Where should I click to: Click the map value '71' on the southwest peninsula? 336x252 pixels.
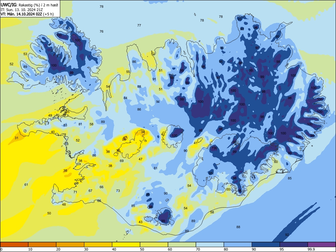75,192
